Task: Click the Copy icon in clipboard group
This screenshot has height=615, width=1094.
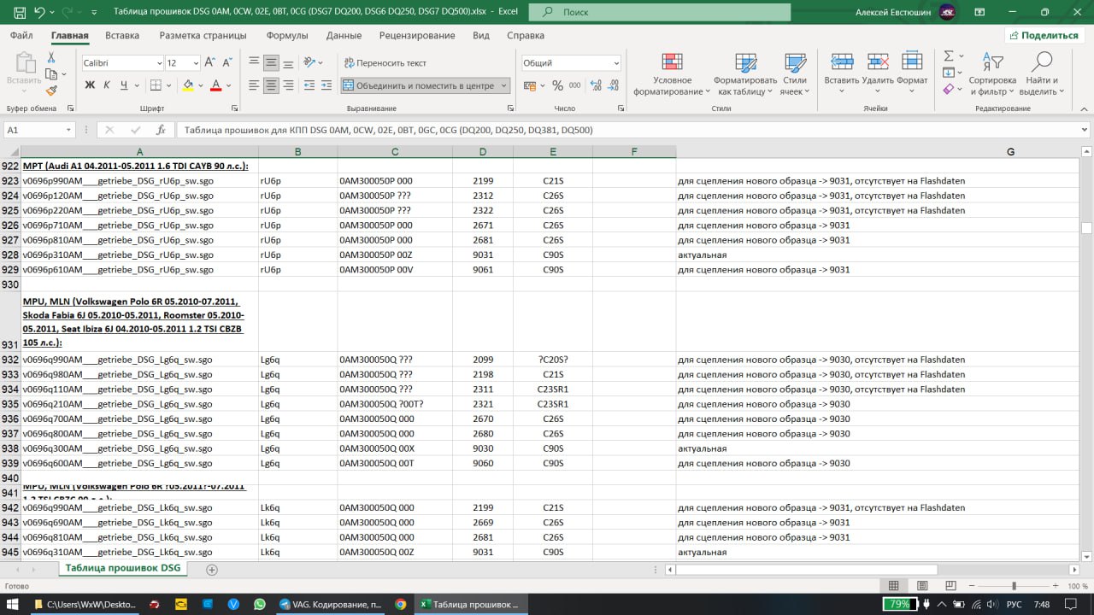Action: tap(51, 74)
